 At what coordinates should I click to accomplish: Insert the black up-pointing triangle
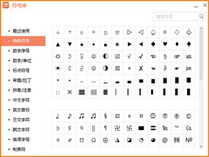coord(58,44)
